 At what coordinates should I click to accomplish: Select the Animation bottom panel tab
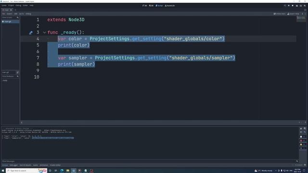coord(44,165)
